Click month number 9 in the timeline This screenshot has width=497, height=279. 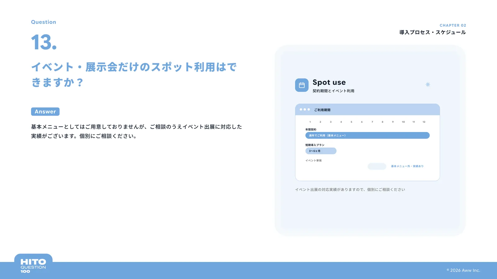[x=393, y=122]
